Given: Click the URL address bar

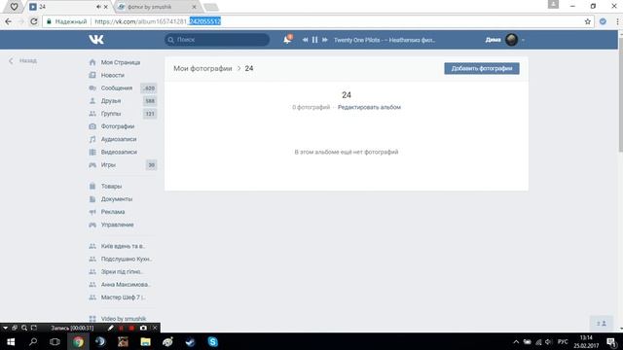Looking at the screenshot, I should (x=318, y=21).
